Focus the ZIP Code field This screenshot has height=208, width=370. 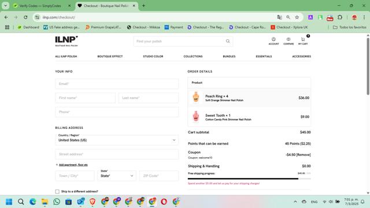click(x=159, y=176)
